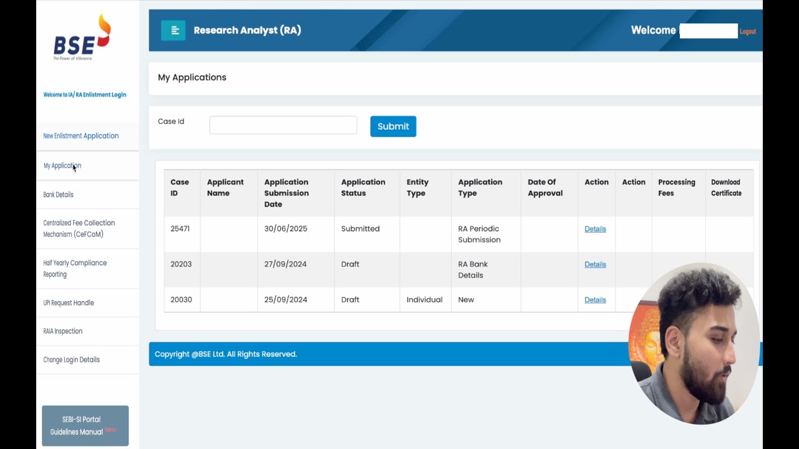
Task: Click the BSE logo
Action: (82, 37)
